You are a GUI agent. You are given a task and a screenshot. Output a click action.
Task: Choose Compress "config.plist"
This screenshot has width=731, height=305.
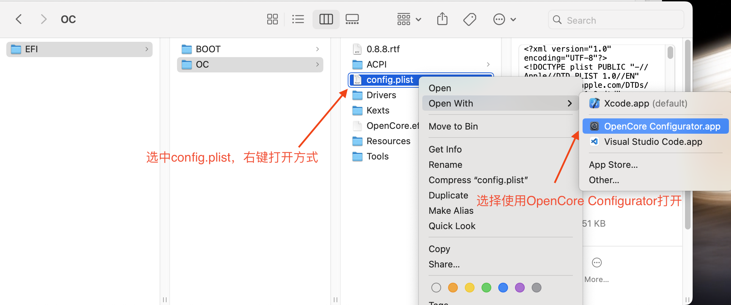click(x=500, y=180)
